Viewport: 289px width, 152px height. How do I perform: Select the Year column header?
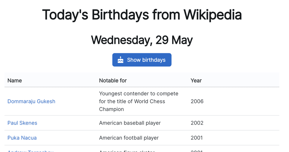196,80
